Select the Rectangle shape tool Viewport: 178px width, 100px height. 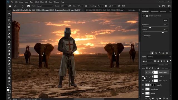[9, 74]
